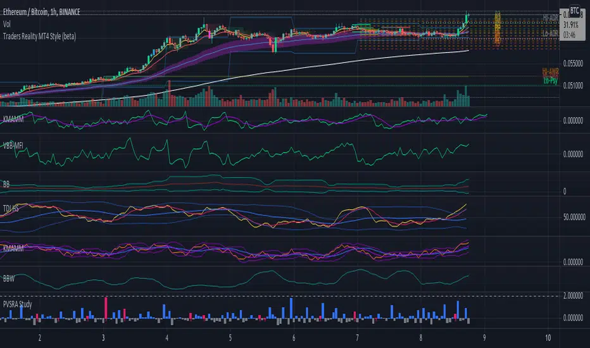Select the Ethereum / Bitcoin symbol title

[x=42, y=12]
